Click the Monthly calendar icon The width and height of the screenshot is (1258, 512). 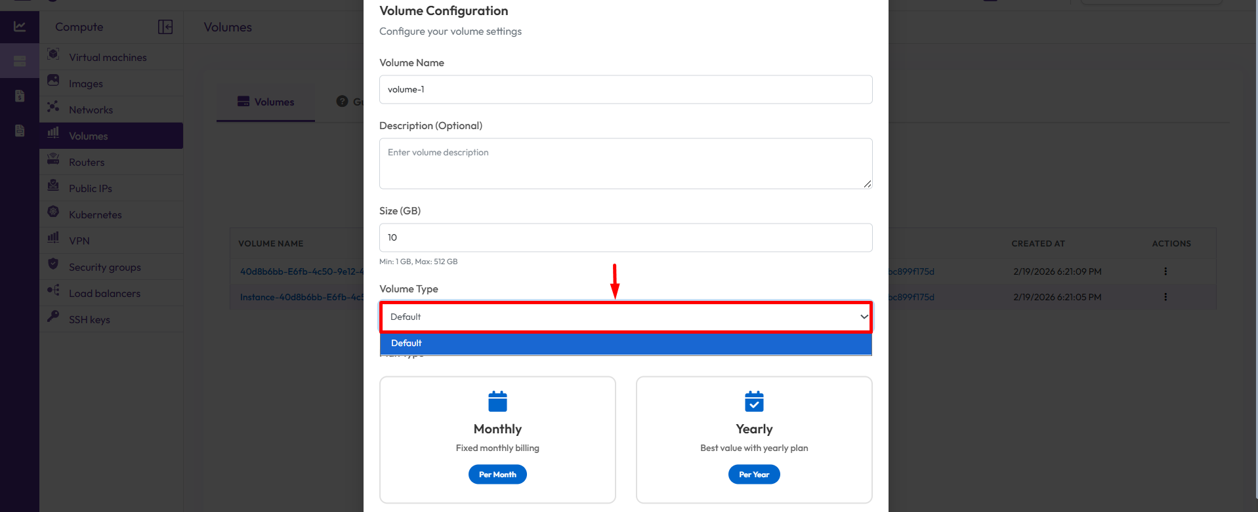tap(497, 401)
